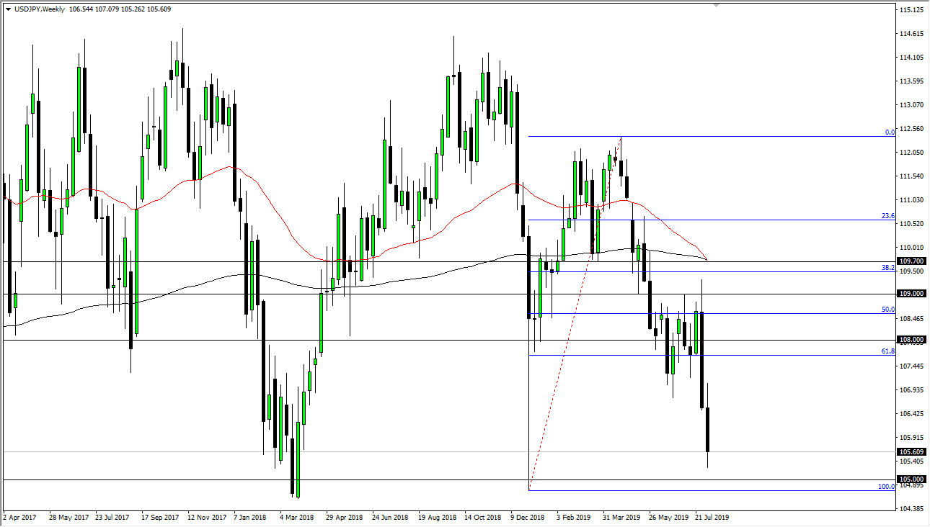The image size is (930, 527).
Task: Click the 111.030 price axis label
Action: 912,200
